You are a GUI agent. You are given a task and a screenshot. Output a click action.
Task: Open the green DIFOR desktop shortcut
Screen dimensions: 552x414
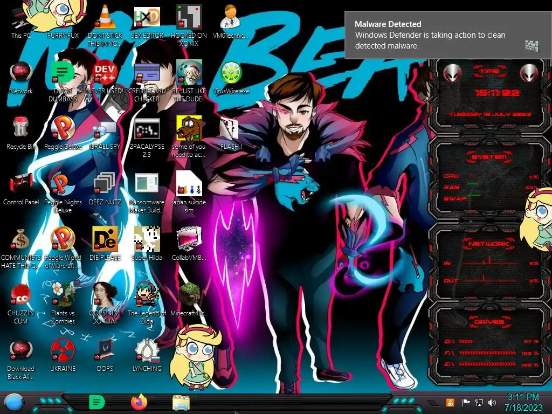coord(63,82)
